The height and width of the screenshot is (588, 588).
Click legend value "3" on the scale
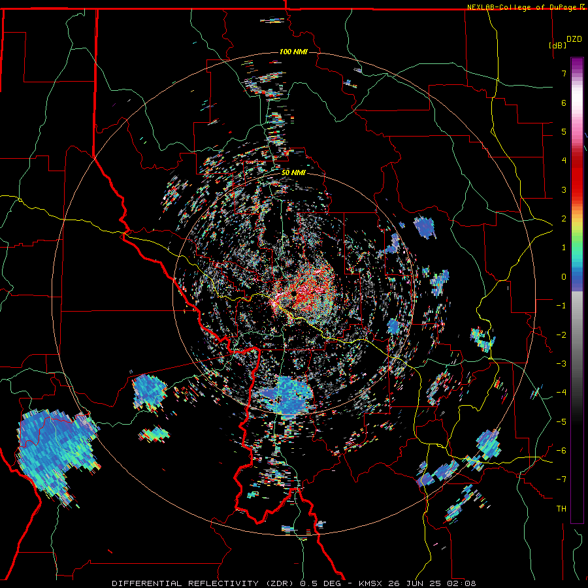pos(564,189)
